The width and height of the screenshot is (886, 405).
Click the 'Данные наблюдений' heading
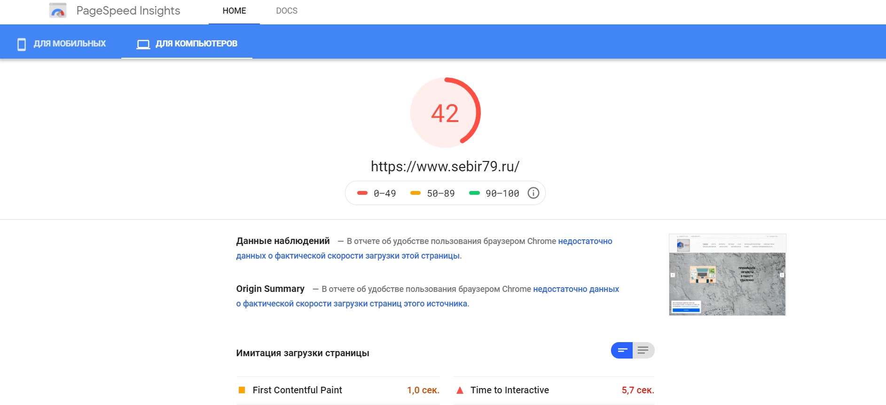[x=283, y=241]
